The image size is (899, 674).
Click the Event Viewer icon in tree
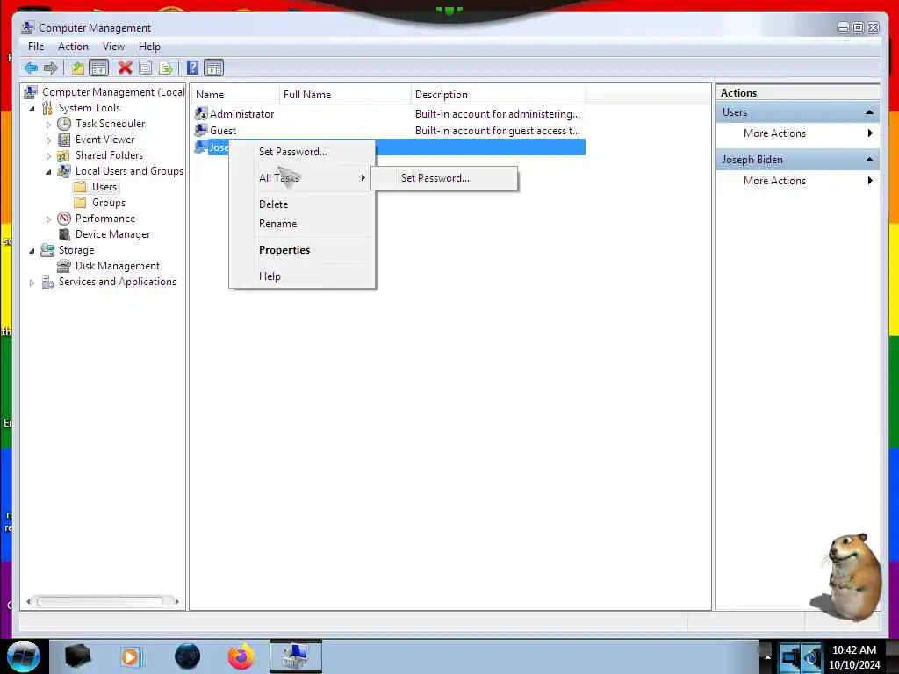[x=64, y=140]
